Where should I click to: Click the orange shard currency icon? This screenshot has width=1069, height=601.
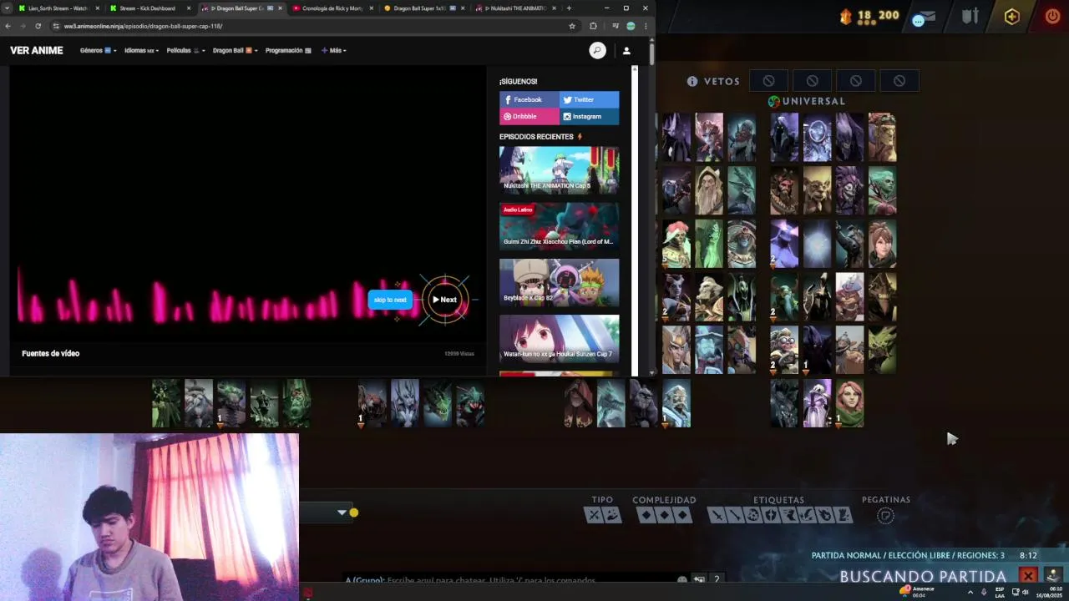[845, 16]
